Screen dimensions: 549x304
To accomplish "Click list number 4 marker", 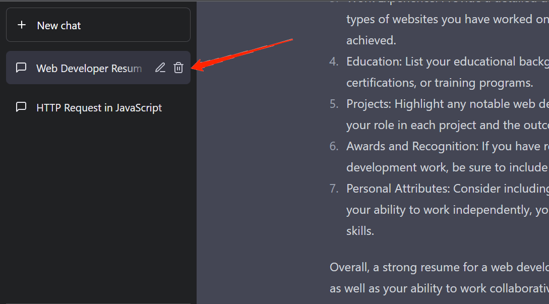I will pyautogui.click(x=334, y=62).
